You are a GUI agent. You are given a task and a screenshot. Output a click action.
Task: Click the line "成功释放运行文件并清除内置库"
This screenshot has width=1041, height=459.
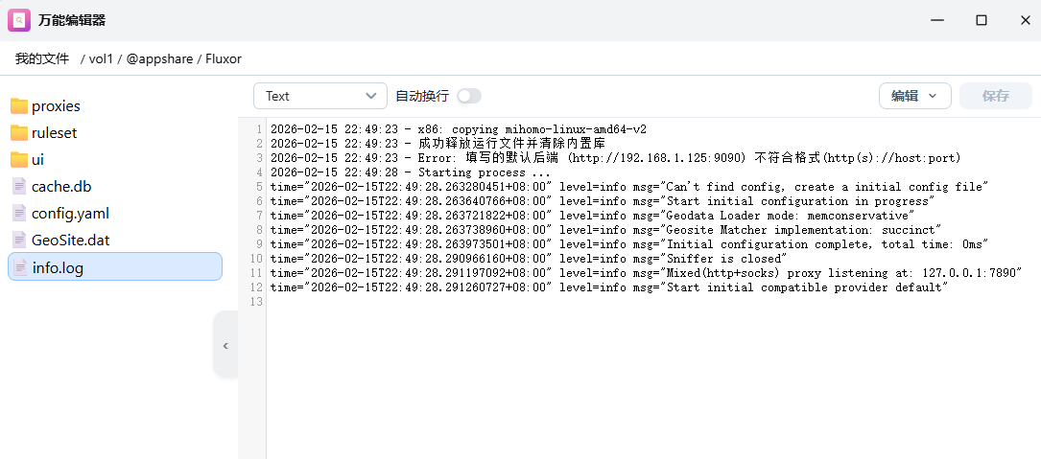click(x=438, y=144)
